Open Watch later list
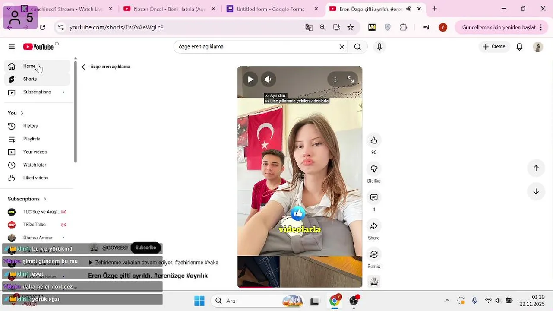 [x=37, y=165]
